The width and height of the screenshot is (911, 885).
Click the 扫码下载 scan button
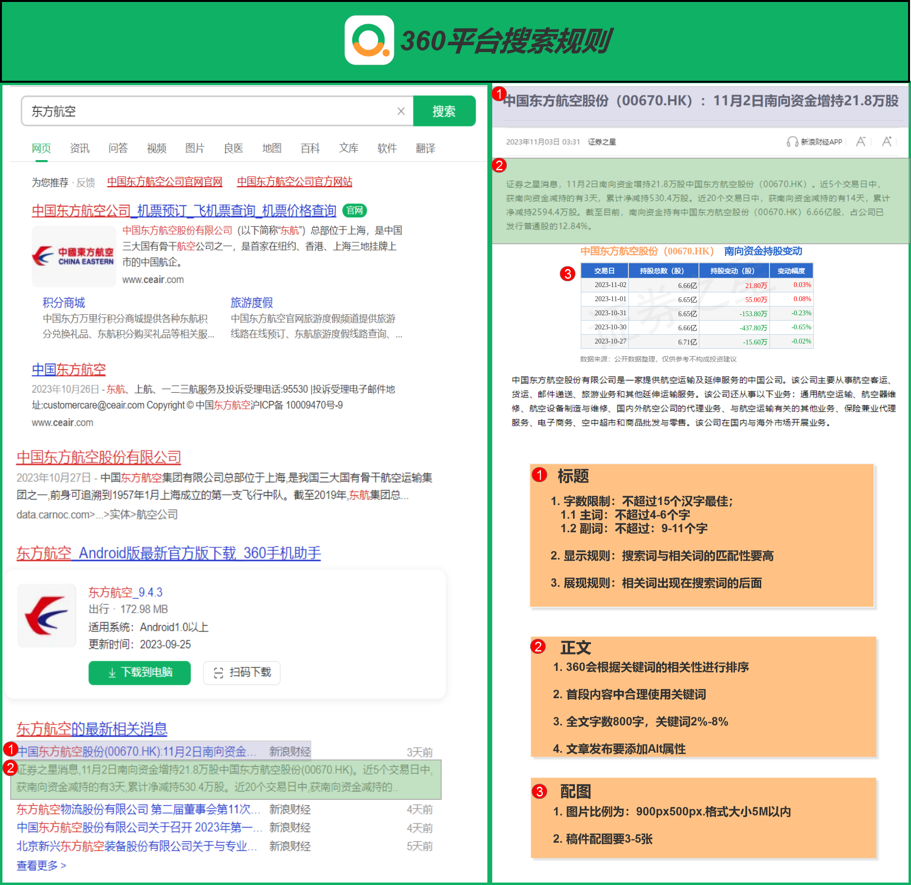[x=242, y=672]
